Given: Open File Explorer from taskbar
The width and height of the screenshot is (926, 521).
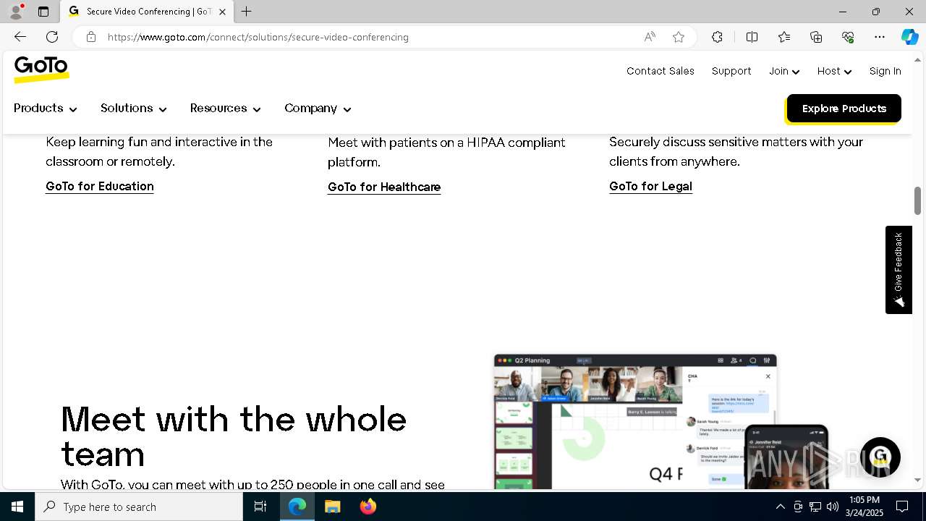Looking at the screenshot, I should 333,507.
